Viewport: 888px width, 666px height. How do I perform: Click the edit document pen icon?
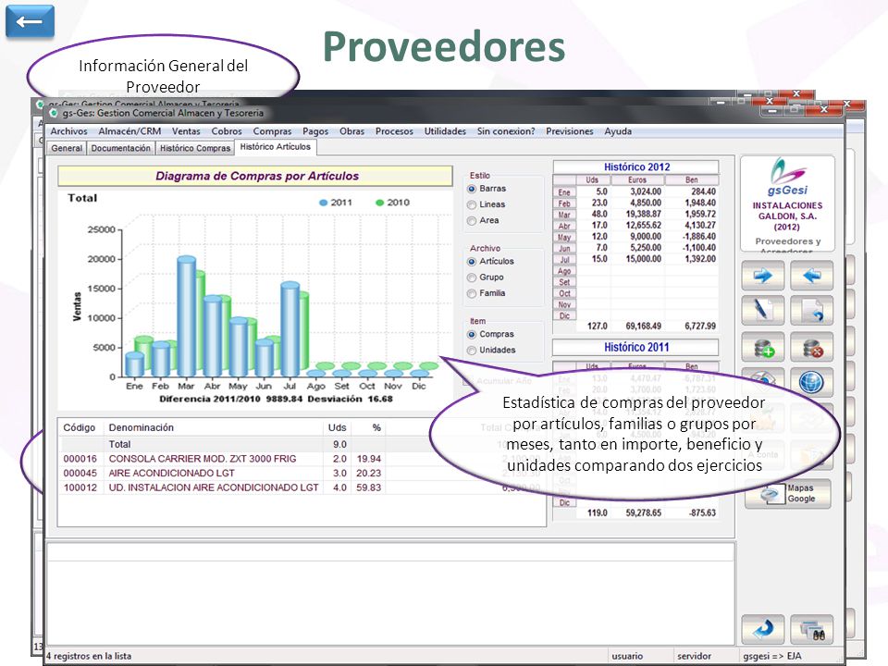click(762, 311)
